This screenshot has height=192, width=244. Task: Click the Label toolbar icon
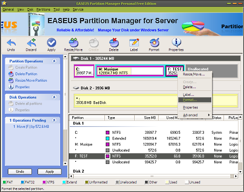coord(134,43)
